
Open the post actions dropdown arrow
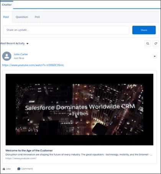[154, 56]
